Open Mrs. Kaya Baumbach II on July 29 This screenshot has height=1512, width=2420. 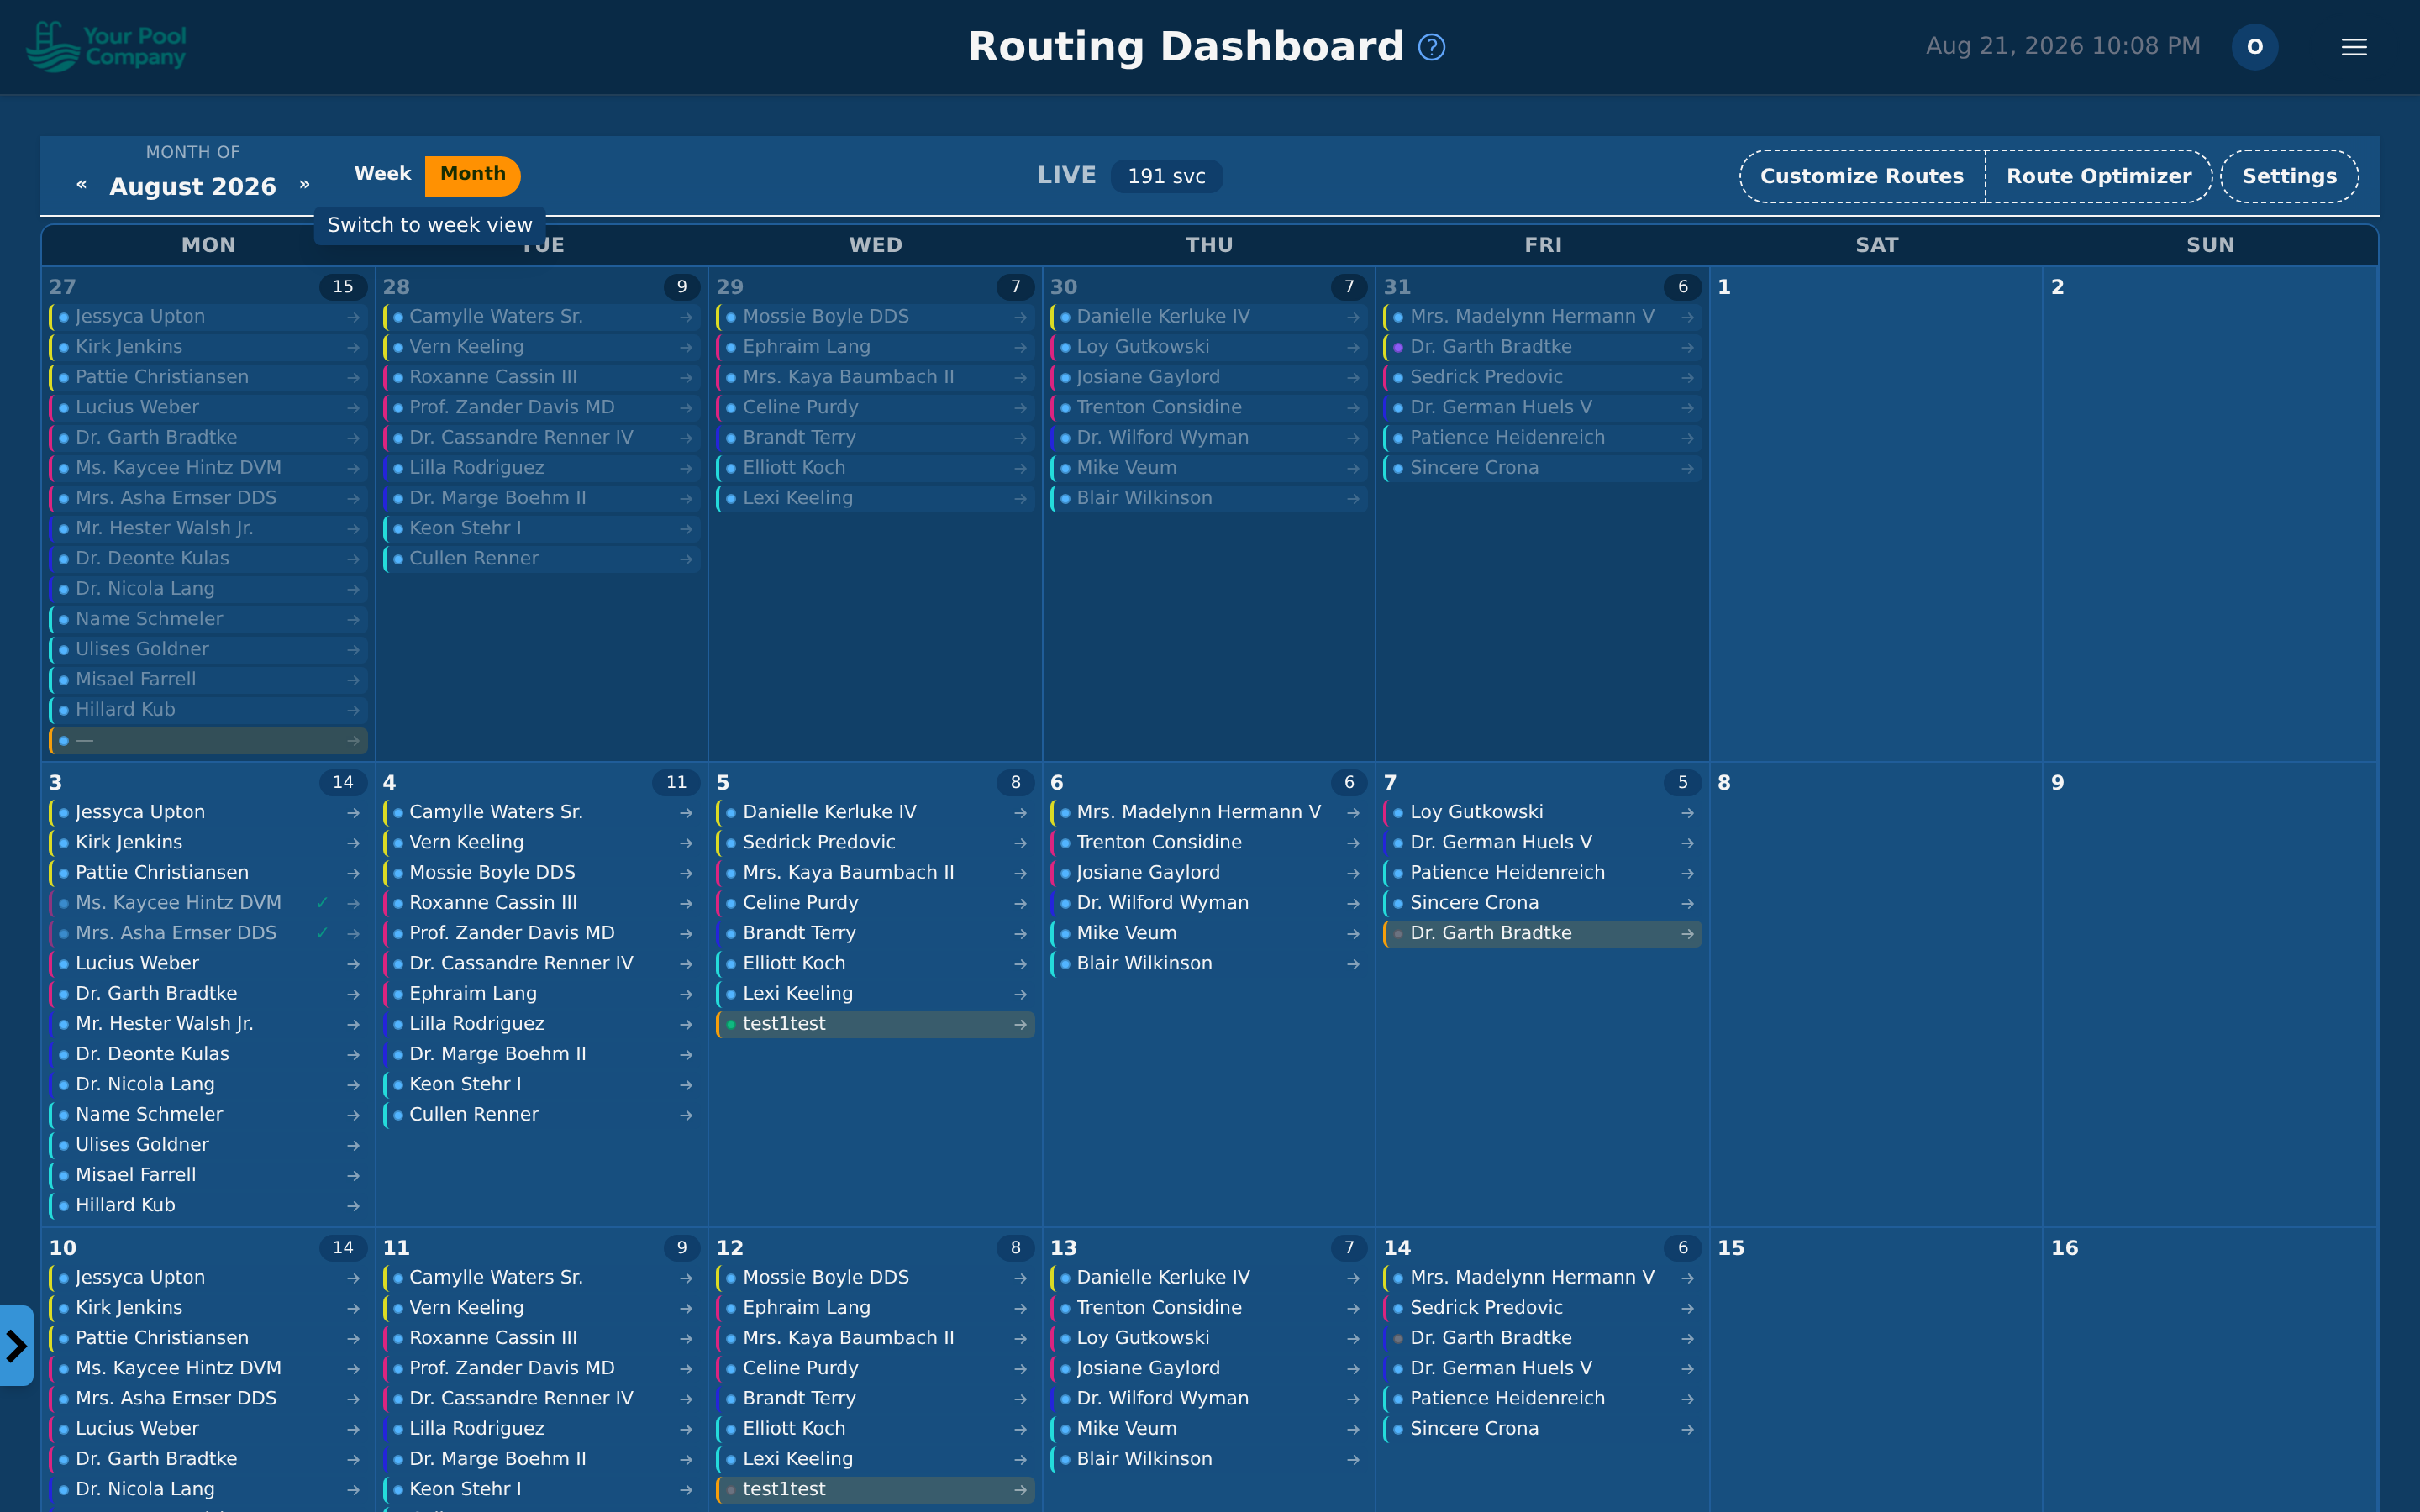click(x=875, y=377)
